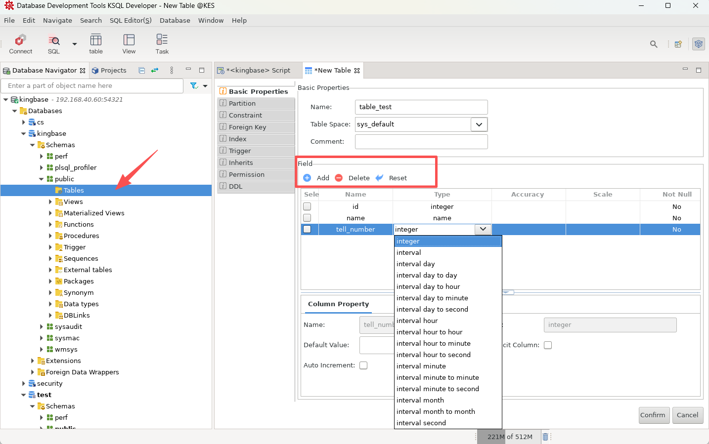Click the garbage collector trash icon
Image resolution: width=709 pixels, height=444 pixels.
(x=545, y=437)
